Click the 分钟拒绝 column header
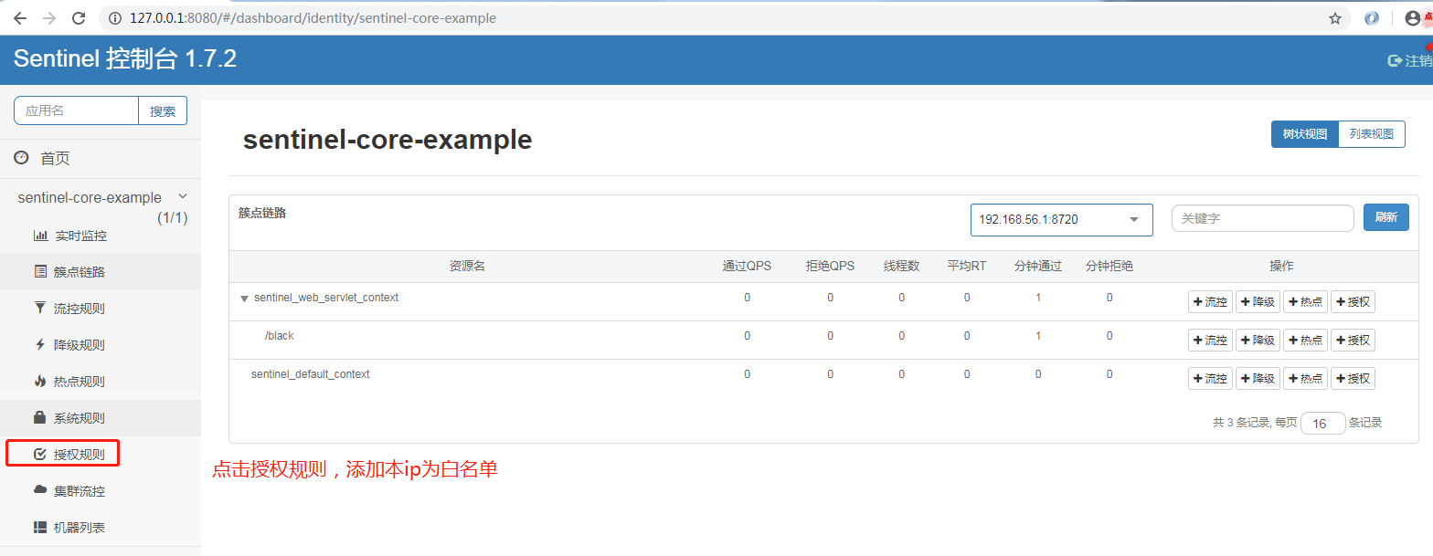The height and width of the screenshot is (556, 1433). (1109, 267)
